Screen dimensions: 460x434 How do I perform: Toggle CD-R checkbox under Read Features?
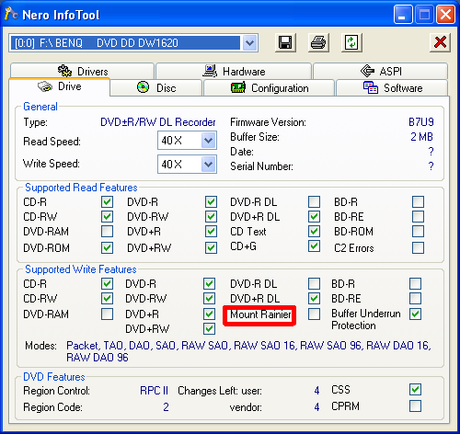pos(107,202)
